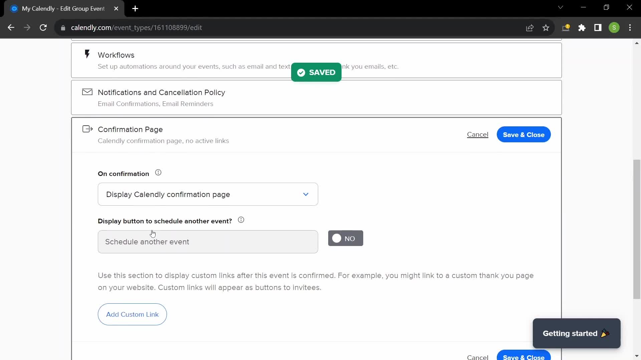Select Display Calendly confirmation page option
Screen dimensions: 641x360
tap(207, 194)
